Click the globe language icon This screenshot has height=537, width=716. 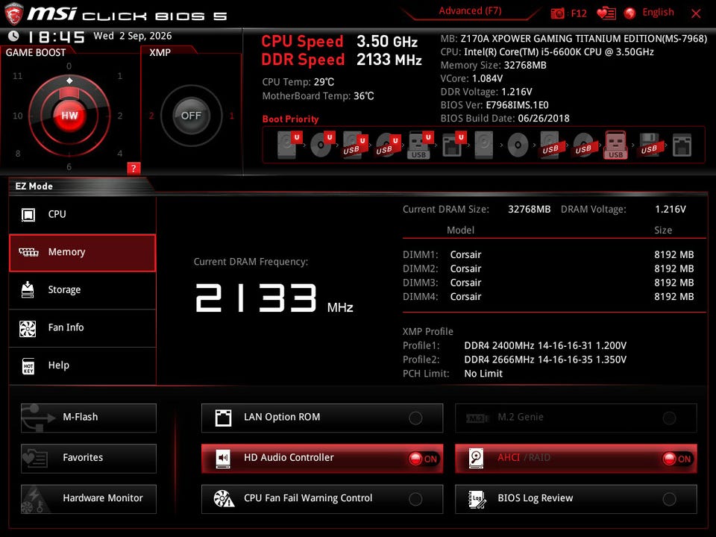629,13
